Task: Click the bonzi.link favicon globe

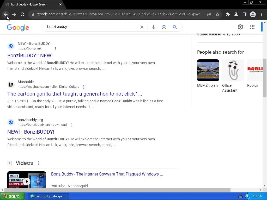Action: tap(11, 46)
